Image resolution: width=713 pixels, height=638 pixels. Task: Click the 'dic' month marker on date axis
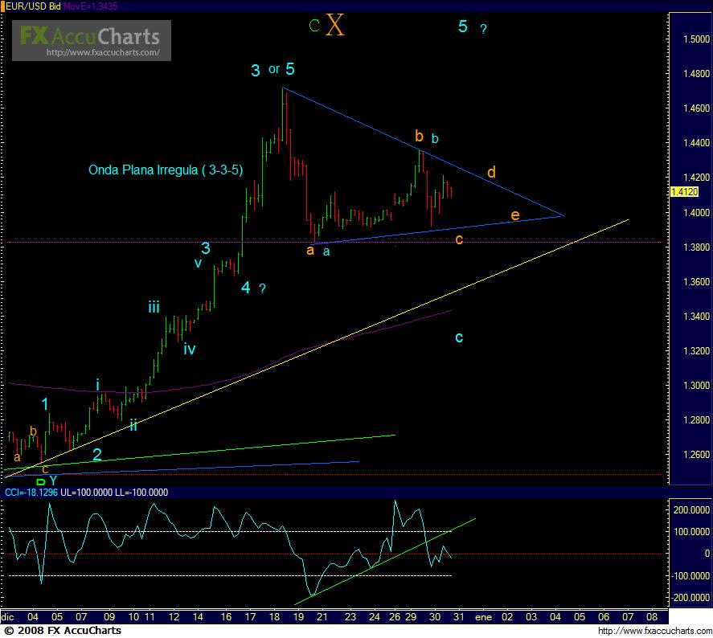click(9, 616)
